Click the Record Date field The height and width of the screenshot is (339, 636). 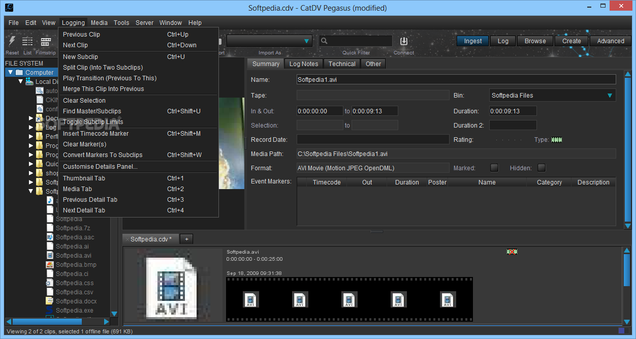(x=373, y=139)
